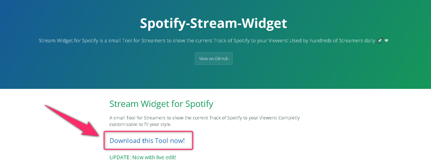
Task: Click the red highlight box around the download link
Action: click(x=148, y=132)
